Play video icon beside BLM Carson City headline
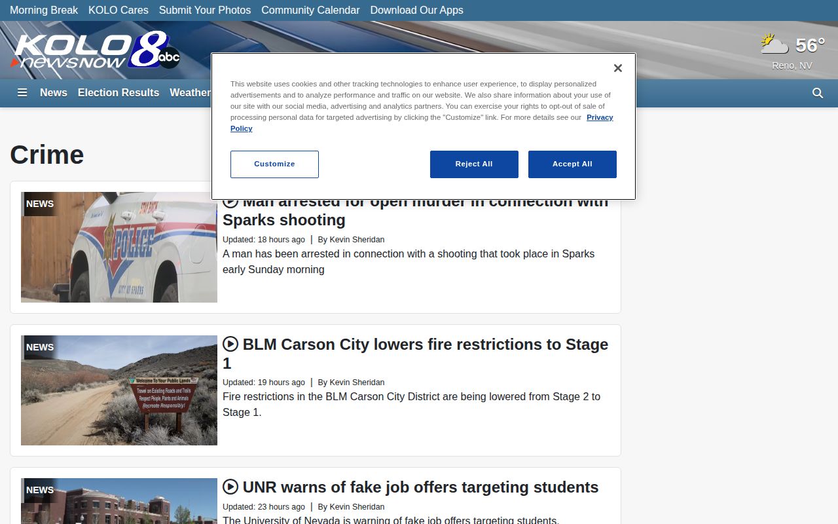 tap(230, 344)
